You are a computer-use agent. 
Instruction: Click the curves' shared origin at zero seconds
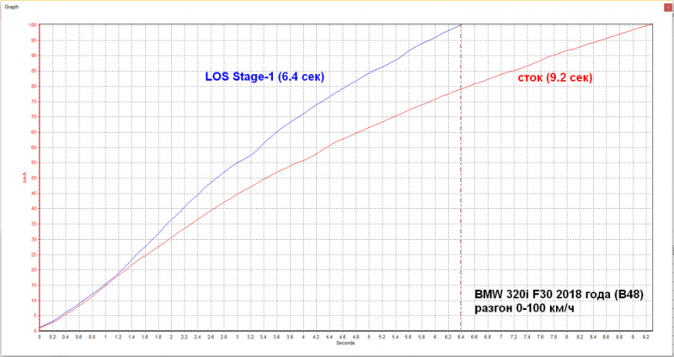click(40, 328)
